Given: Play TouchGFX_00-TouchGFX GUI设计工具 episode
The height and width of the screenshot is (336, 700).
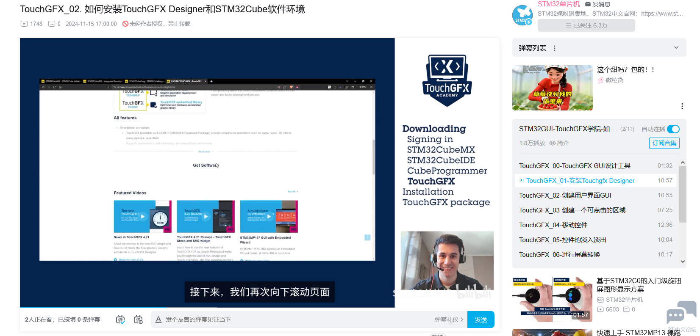Looking at the screenshot, I should tap(595, 166).
